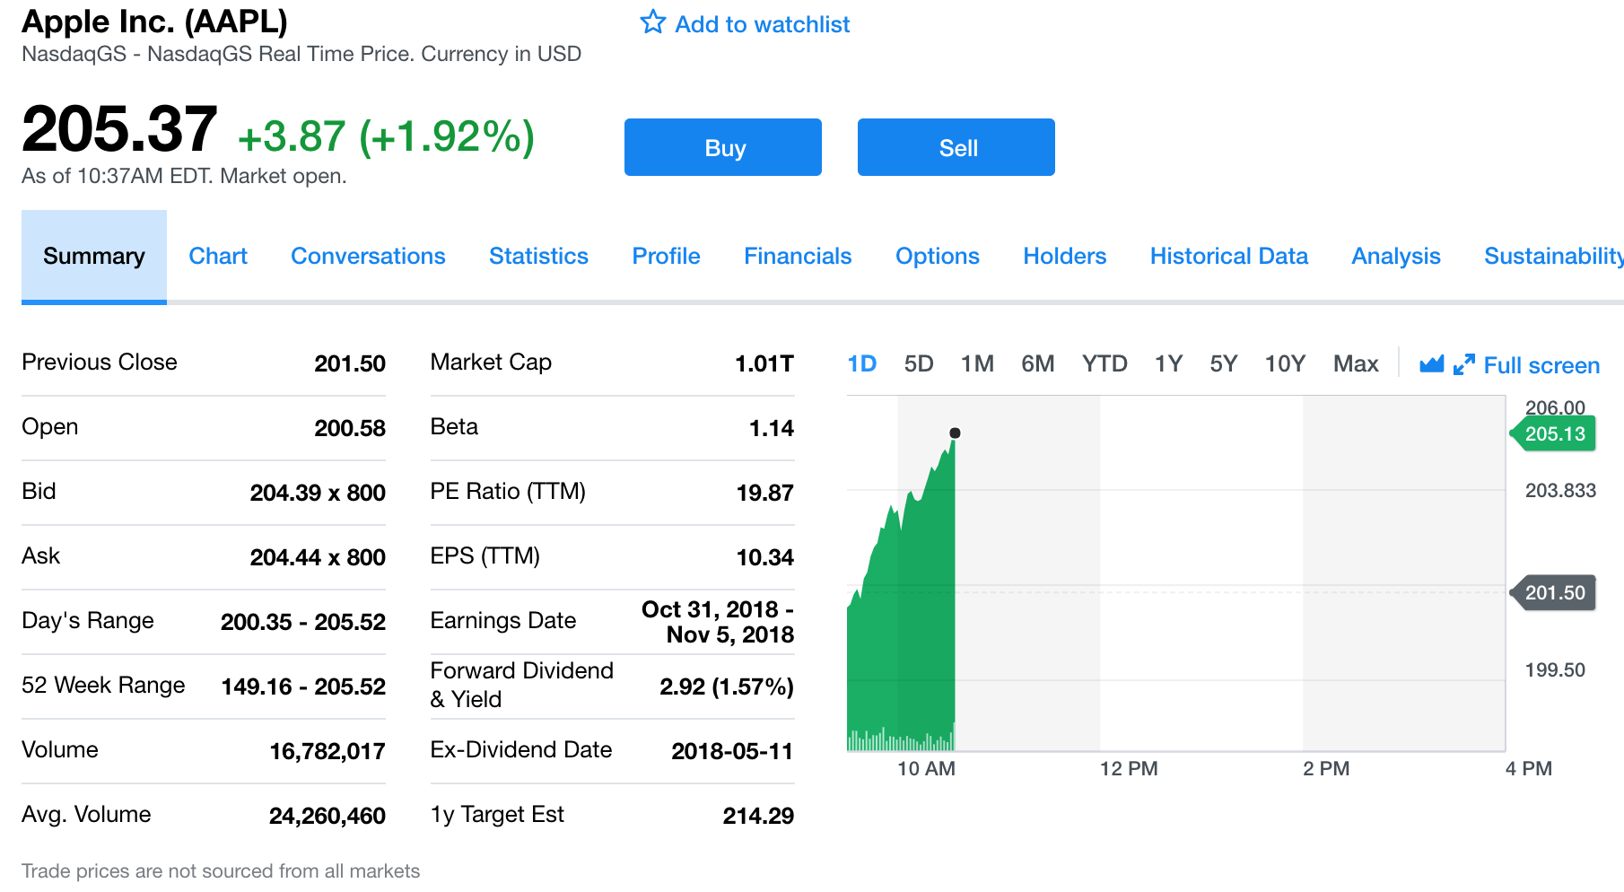
Task: Click the 52 Week Range value
Action: [303, 686]
